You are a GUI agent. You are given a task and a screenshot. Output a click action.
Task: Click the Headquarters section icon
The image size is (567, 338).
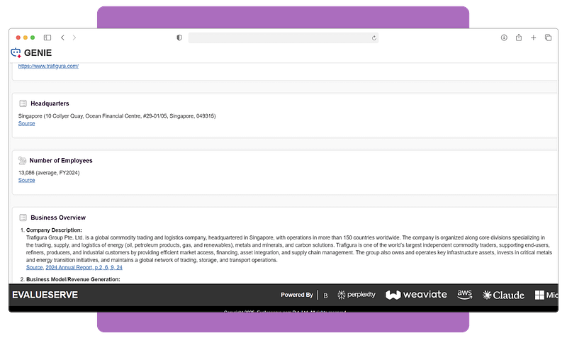[x=23, y=103]
